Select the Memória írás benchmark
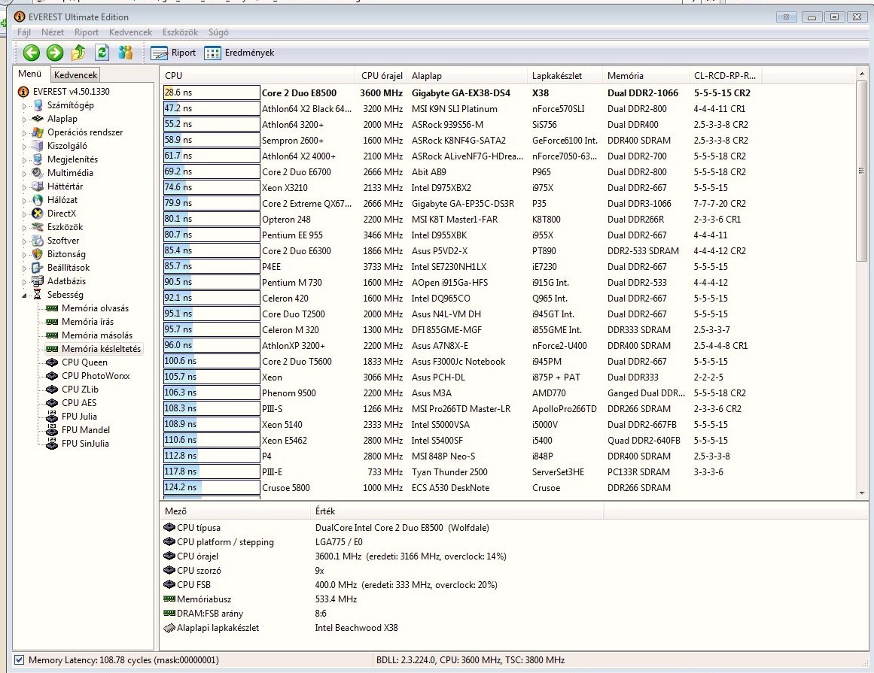 (87, 322)
